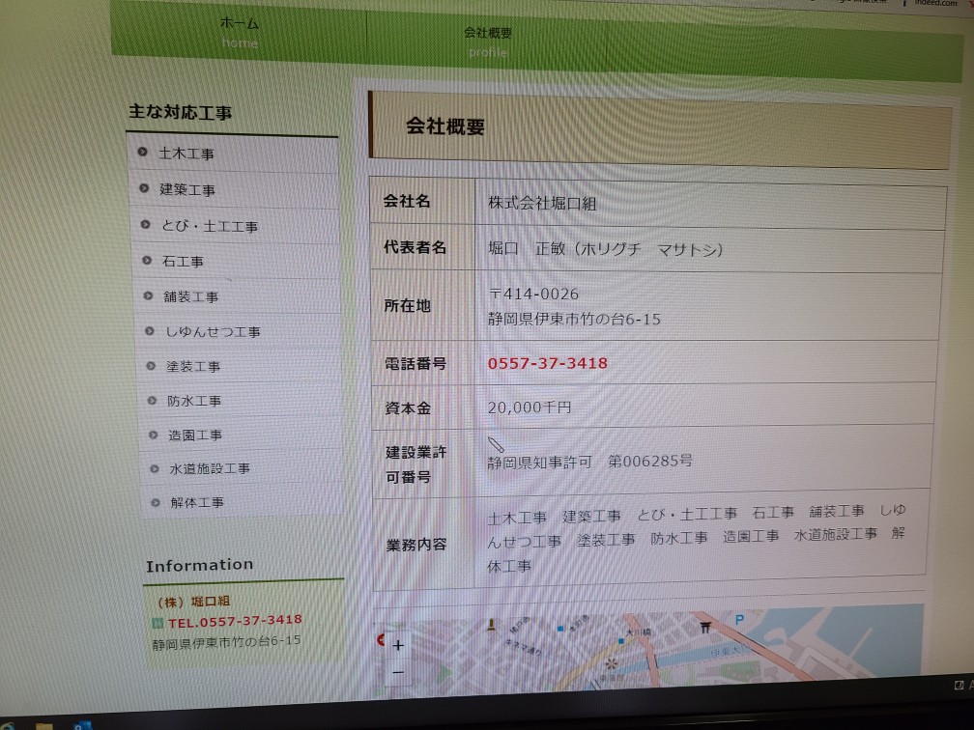Click the 会社名 row label
Image resolution: width=974 pixels, height=730 pixels.
coord(407,201)
